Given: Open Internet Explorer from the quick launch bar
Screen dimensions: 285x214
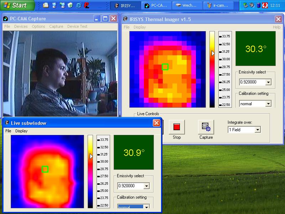Looking at the screenshot, I should coord(78,5).
